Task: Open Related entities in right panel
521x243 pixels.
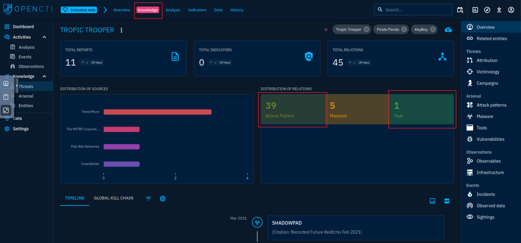Action: tap(491, 39)
